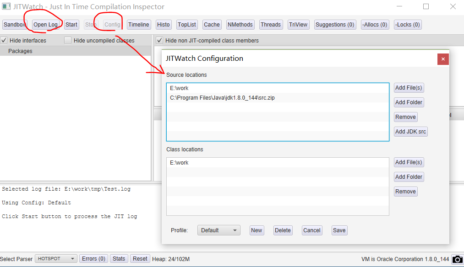Click the Open Log button
Image resolution: width=464 pixels, height=267 pixels.
[x=45, y=25]
